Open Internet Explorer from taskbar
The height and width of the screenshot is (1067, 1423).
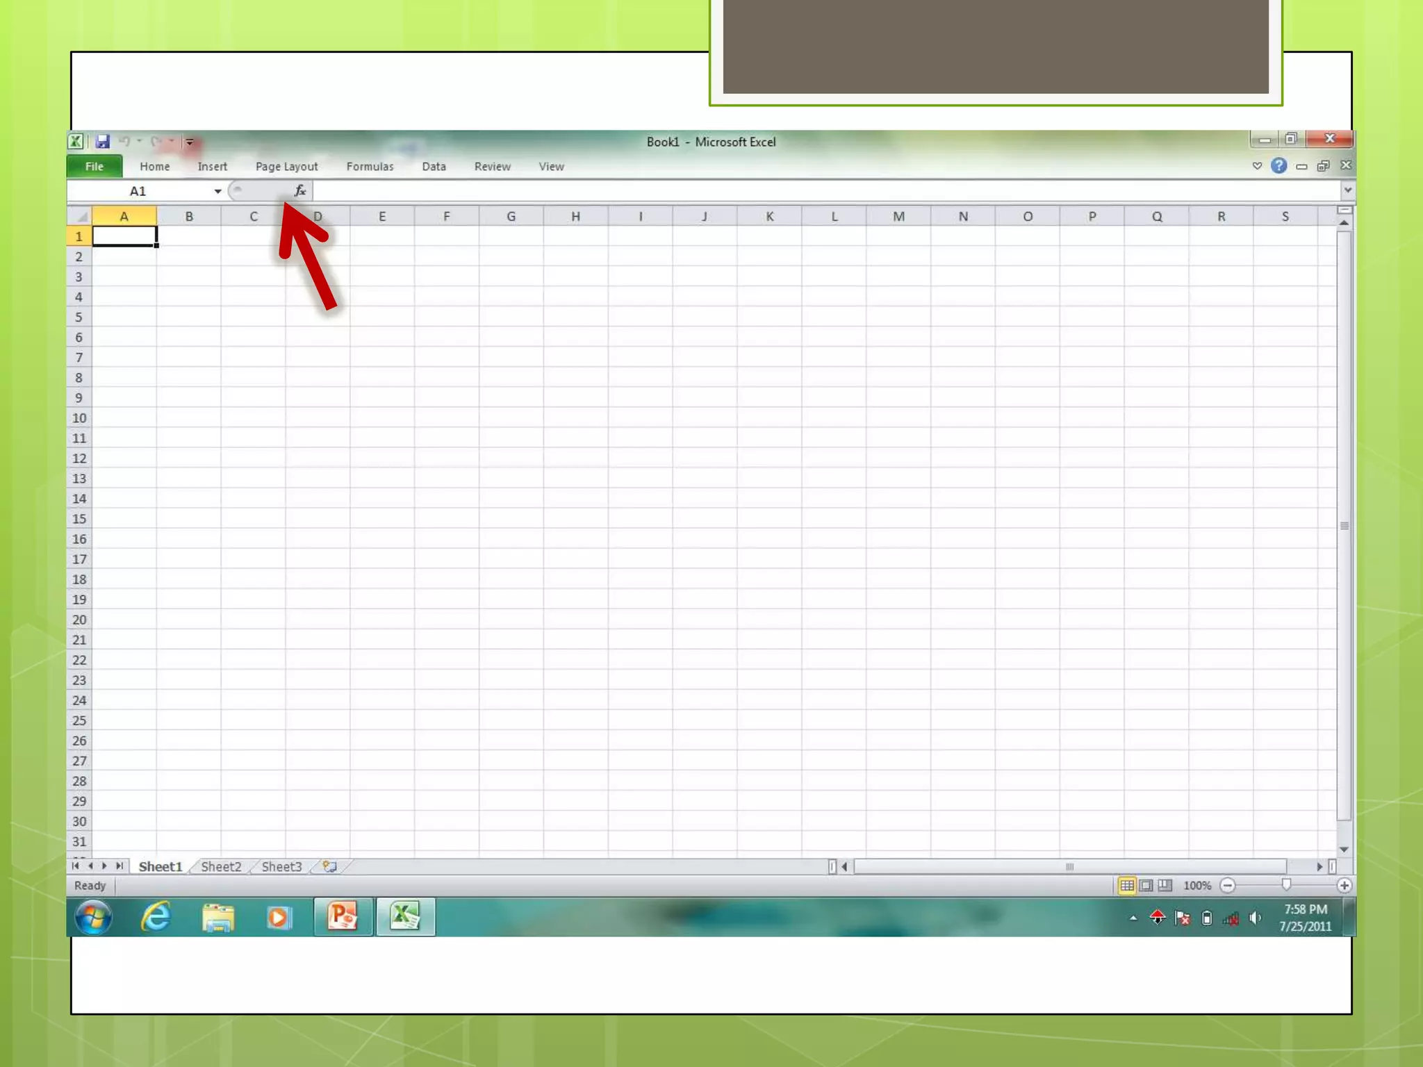(156, 917)
